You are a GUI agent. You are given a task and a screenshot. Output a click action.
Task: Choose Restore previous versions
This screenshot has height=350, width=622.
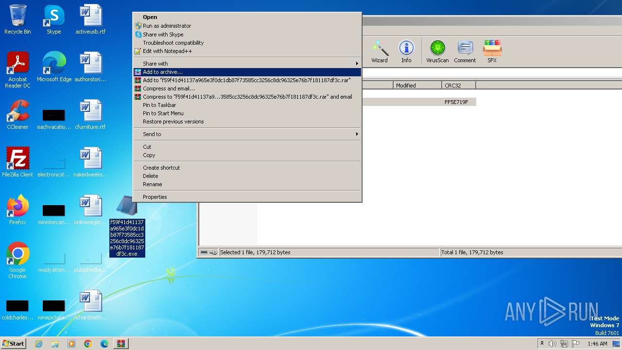[x=247, y=122]
